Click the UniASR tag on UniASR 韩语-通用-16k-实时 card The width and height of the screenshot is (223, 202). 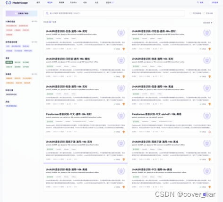[x=58, y=94]
